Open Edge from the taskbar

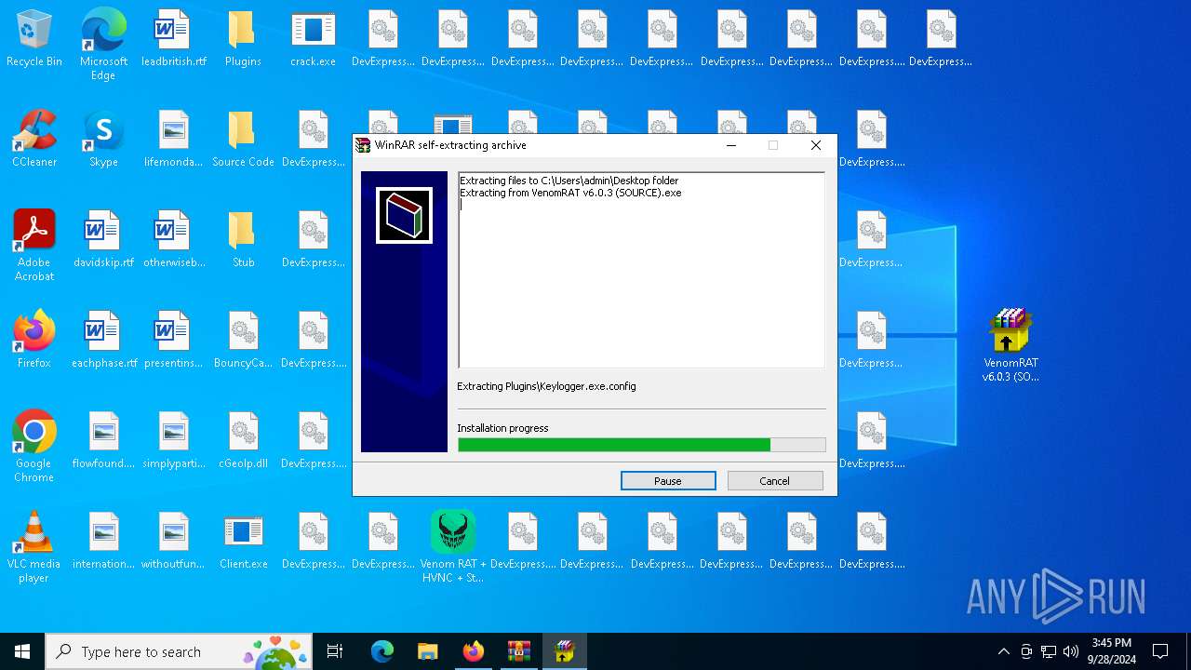(x=382, y=651)
